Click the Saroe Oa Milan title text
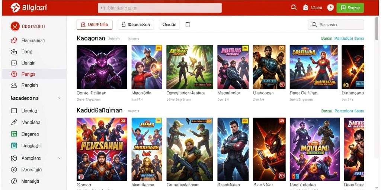The image size is (381, 190). (x=304, y=93)
